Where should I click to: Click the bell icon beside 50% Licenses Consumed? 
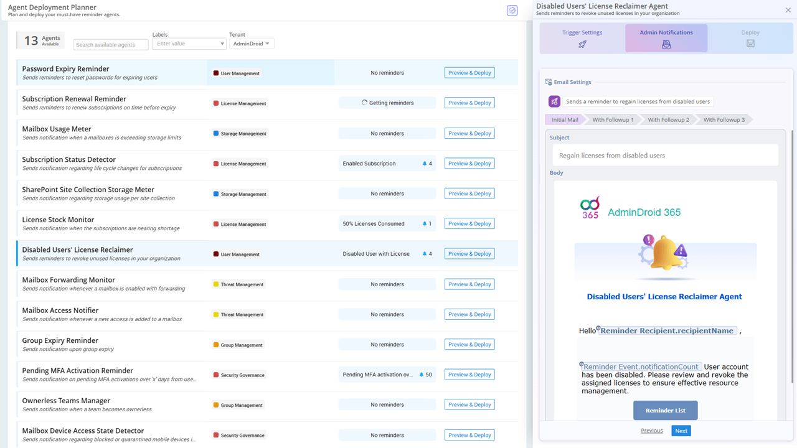(x=425, y=224)
